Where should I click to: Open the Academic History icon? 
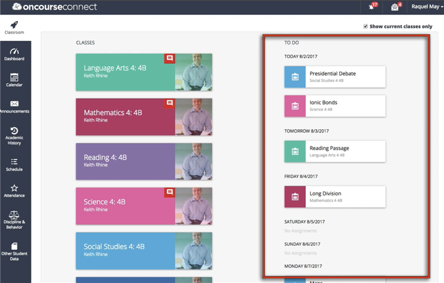(x=14, y=131)
